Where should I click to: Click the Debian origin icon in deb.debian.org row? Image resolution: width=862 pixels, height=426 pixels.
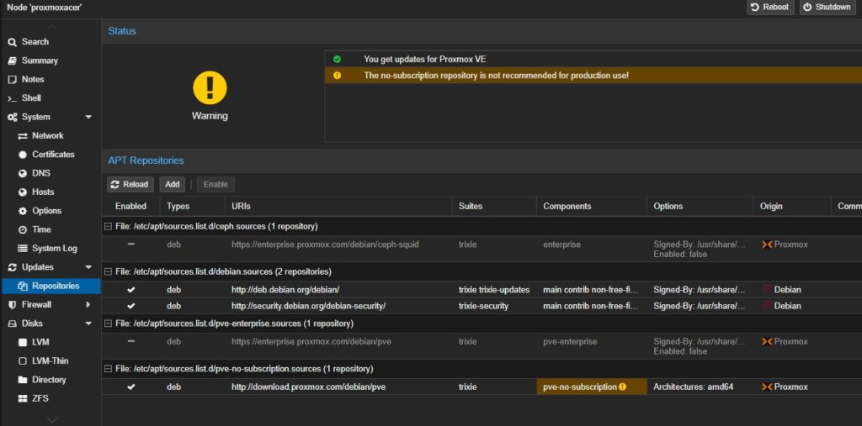tap(767, 289)
